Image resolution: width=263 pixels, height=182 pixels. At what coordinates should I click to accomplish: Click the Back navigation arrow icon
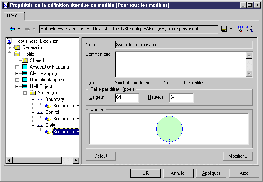click(x=12, y=29)
